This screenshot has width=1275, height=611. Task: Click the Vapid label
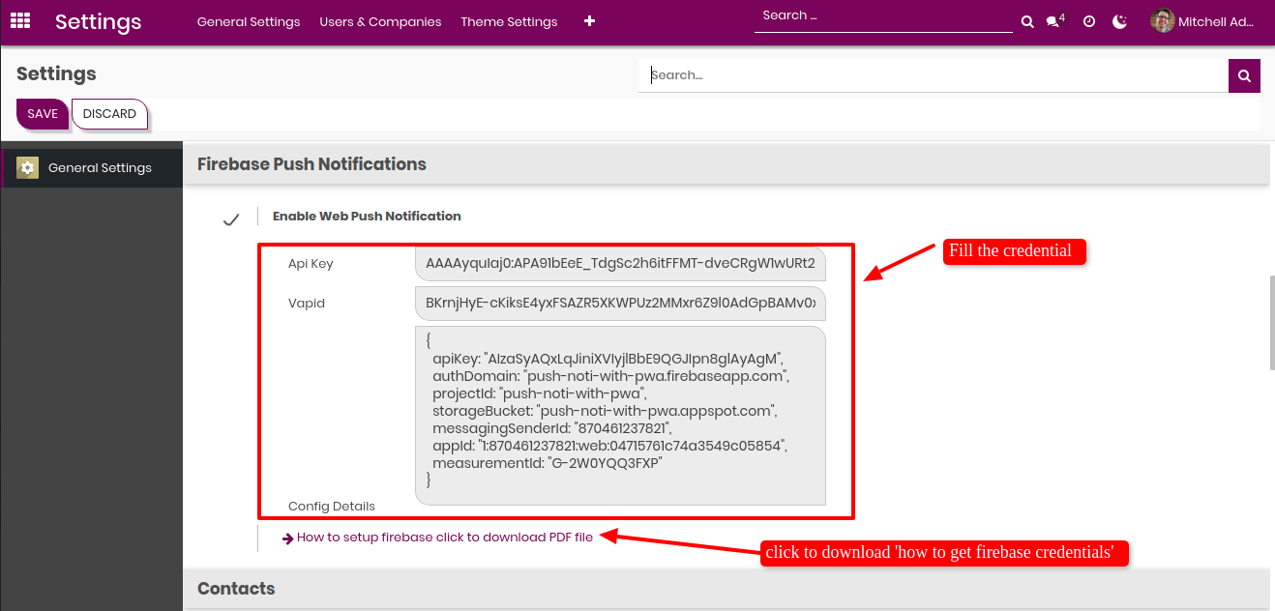(307, 304)
